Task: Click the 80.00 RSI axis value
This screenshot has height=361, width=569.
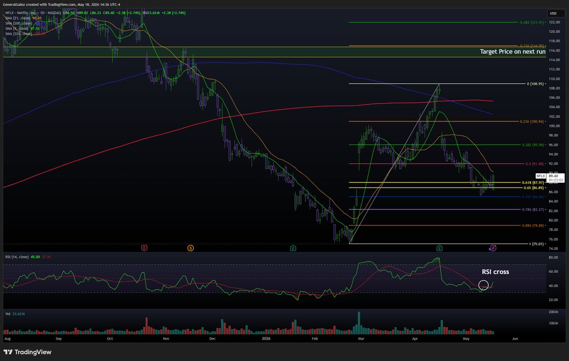Action: [553, 257]
